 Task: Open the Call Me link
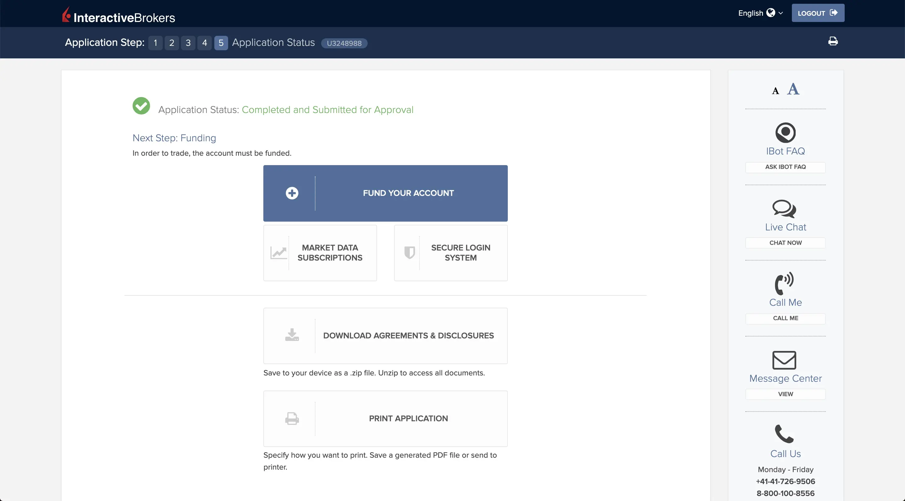(786, 302)
